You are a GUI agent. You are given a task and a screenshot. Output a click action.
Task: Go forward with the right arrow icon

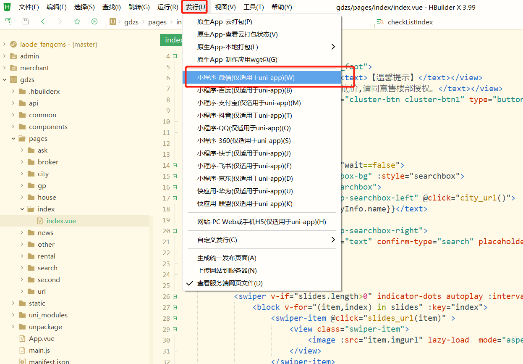tap(60, 21)
